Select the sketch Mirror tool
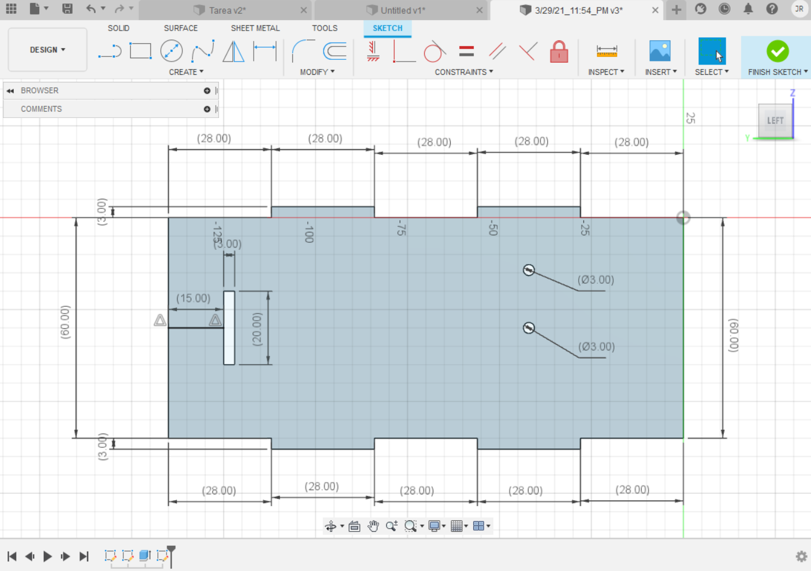Screen dimensions: 811x571 pos(233,51)
